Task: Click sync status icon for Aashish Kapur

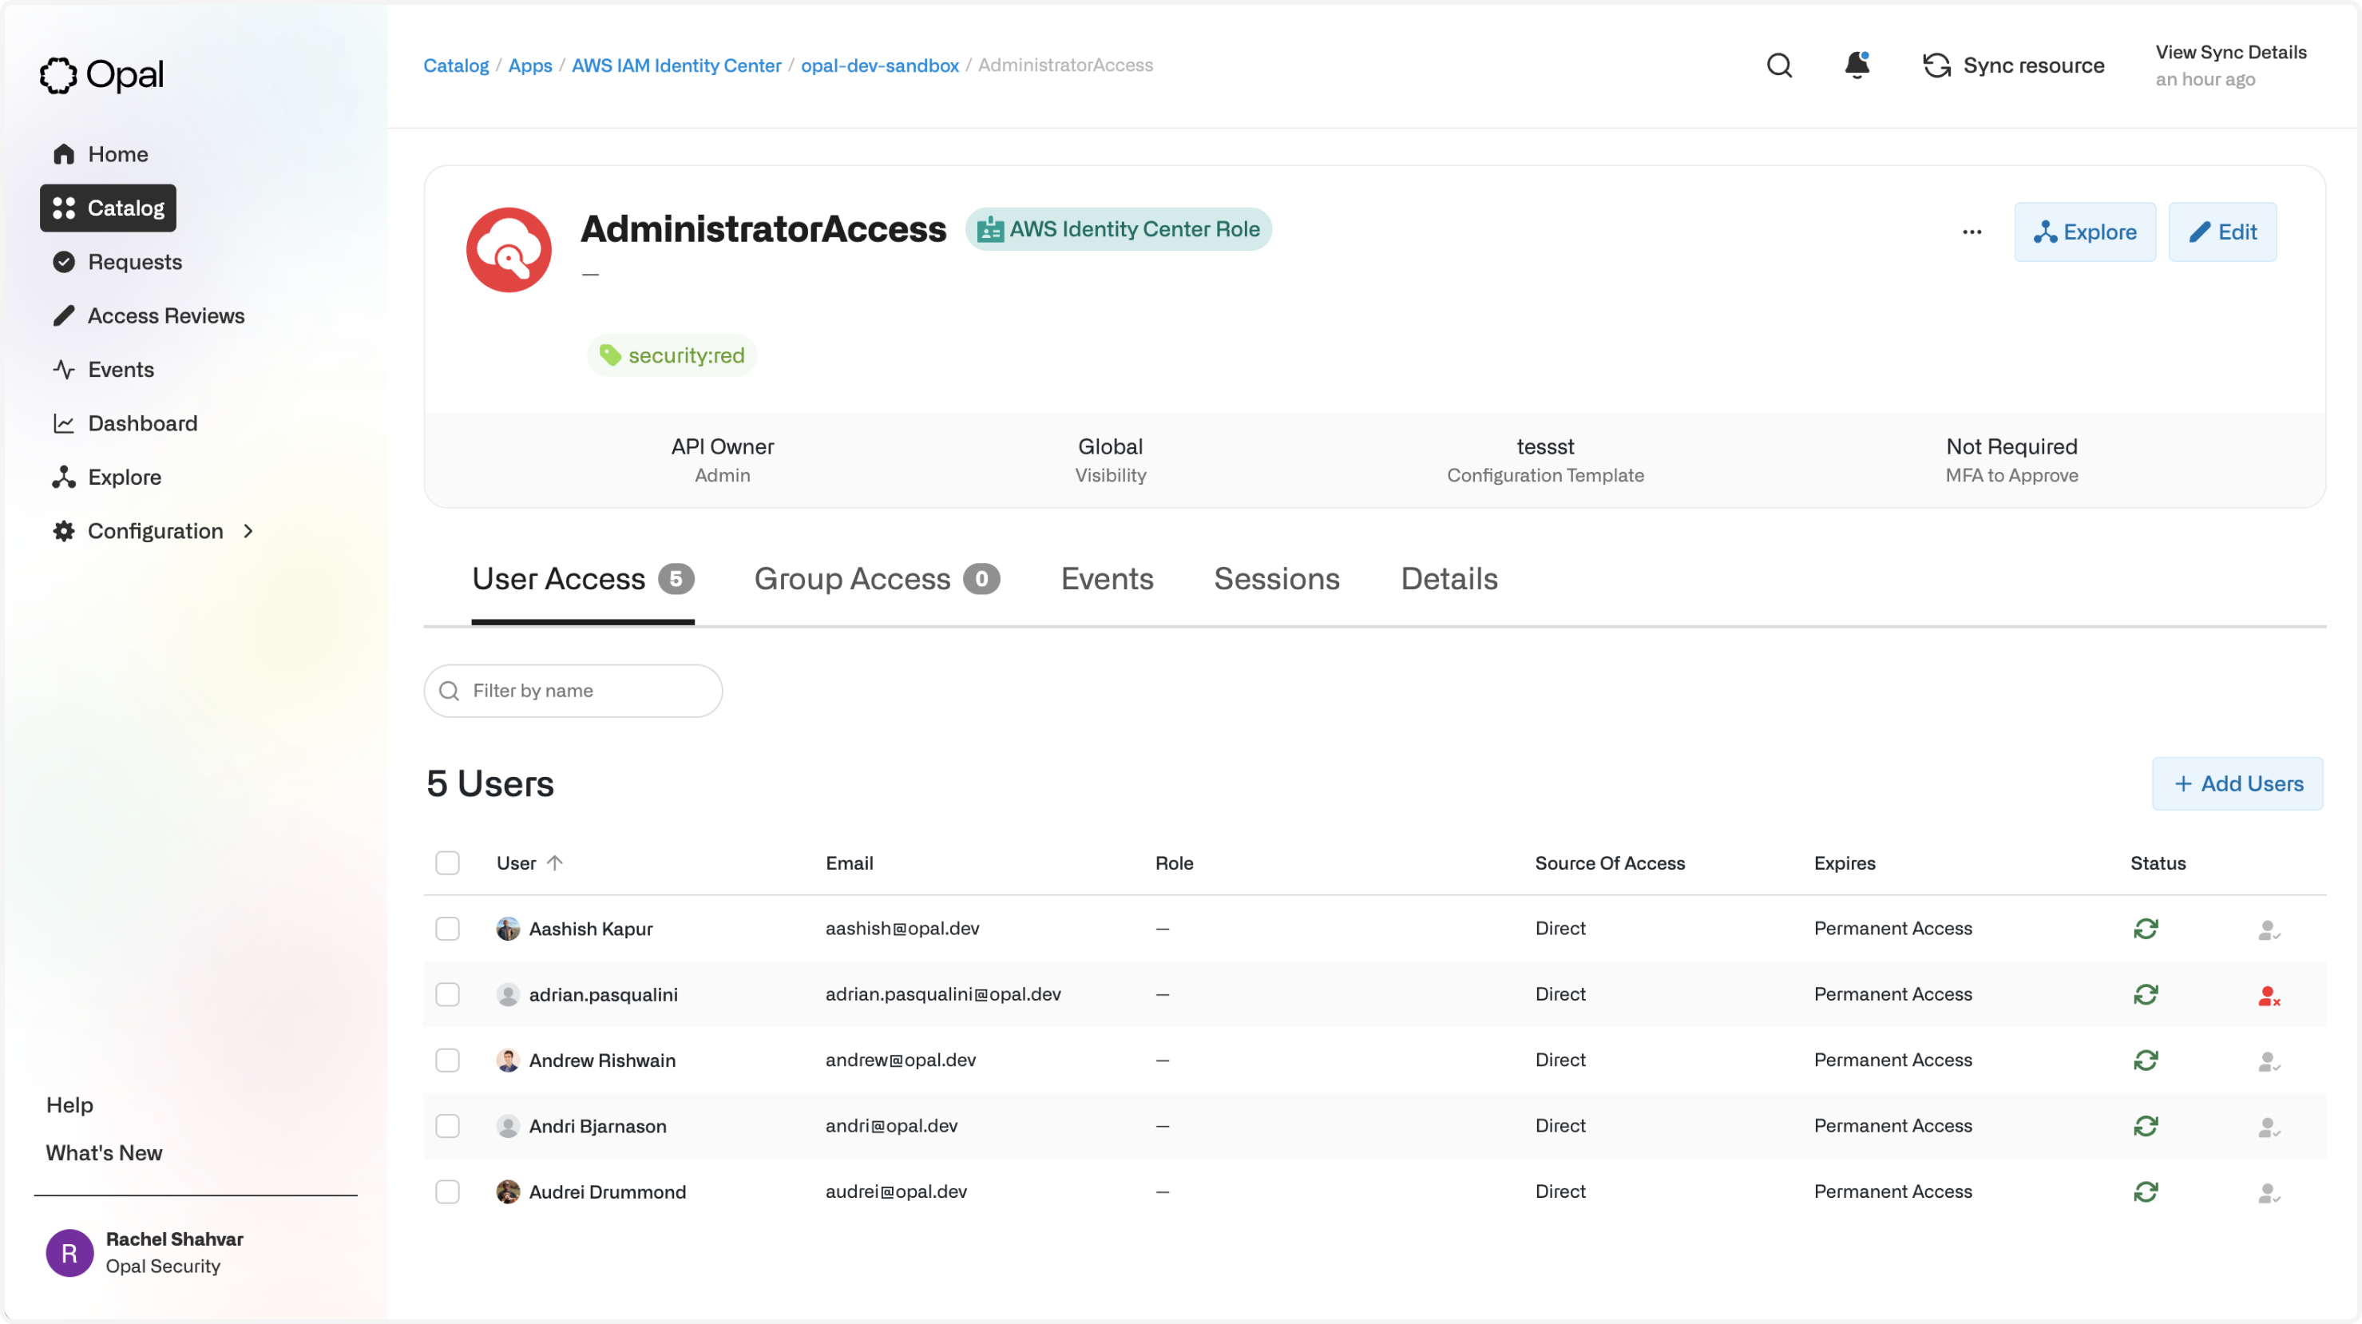Action: click(x=2145, y=929)
